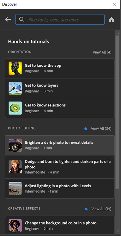The height and width of the screenshot is (236, 121).
Task: Open the Get to know the app thumbnail
Action: (x=15, y=68)
